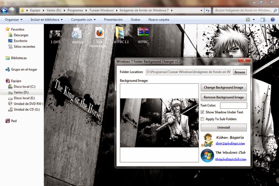The image size is (279, 186).
Task: Pick a color in Text Color swatch
Action: click(x=233, y=106)
